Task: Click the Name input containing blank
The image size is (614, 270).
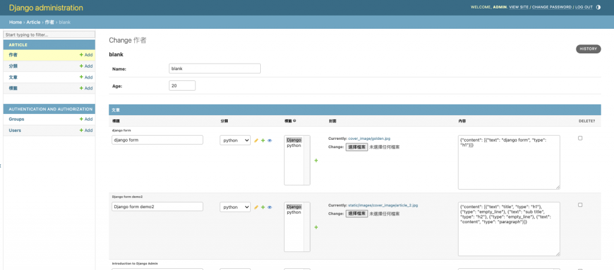Action: point(215,68)
